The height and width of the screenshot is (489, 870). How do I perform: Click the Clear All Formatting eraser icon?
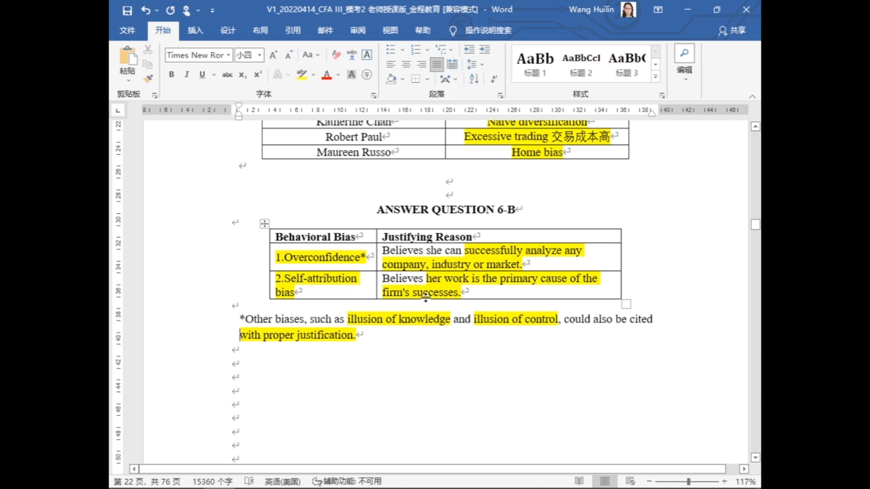coord(336,55)
